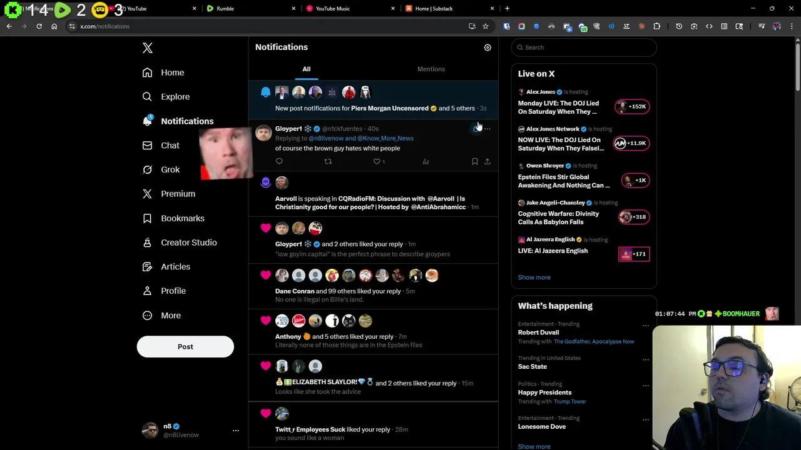
Task: Go back in browser history
Action: click(x=9, y=26)
